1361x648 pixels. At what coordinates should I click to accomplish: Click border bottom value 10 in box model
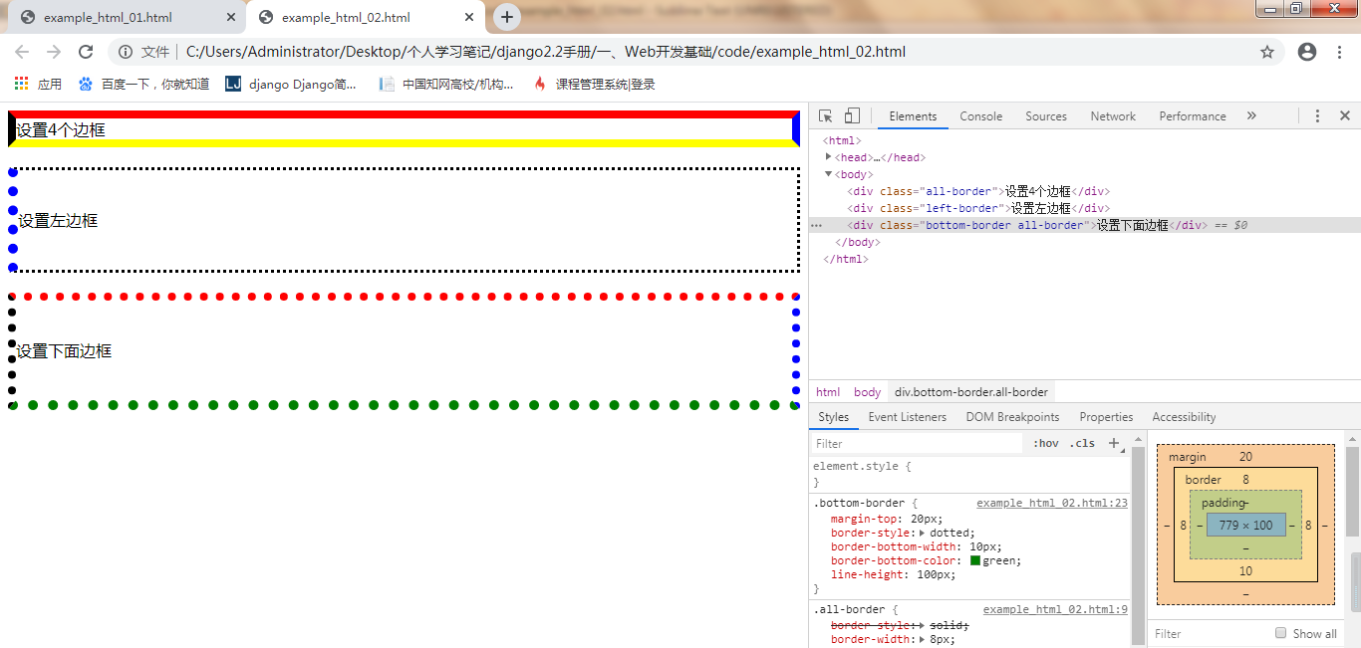coord(1245,571)
